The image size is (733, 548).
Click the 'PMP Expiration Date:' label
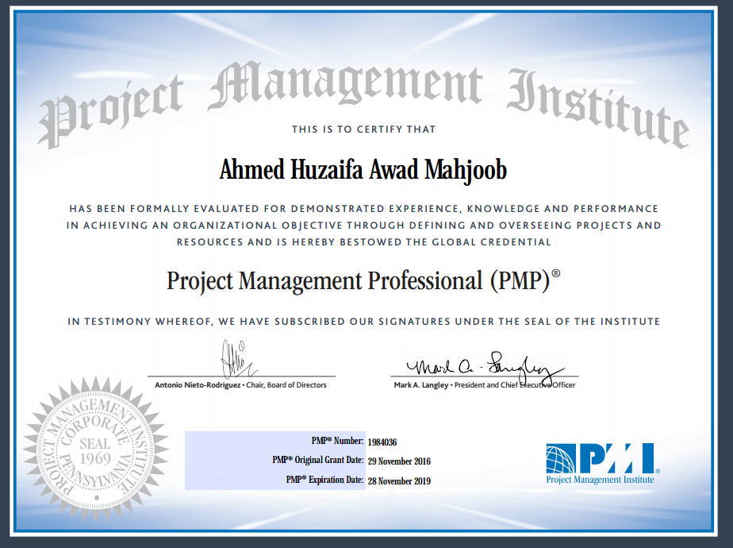pos(325,480)
